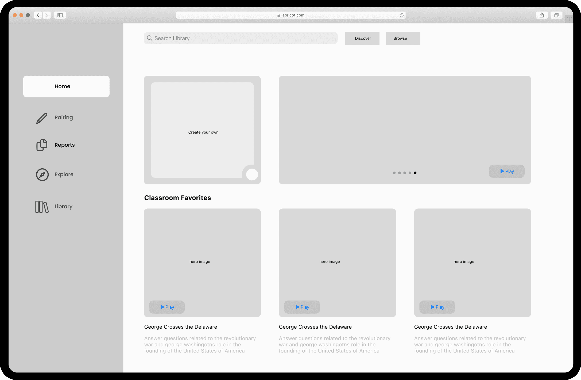581x380 pixels.
Task: Click the browser reload icon
Action: coord(401,15)
